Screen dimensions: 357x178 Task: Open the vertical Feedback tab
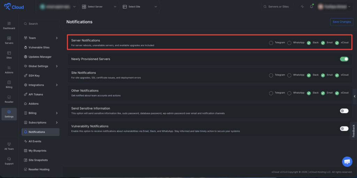[x=354, y=131]
